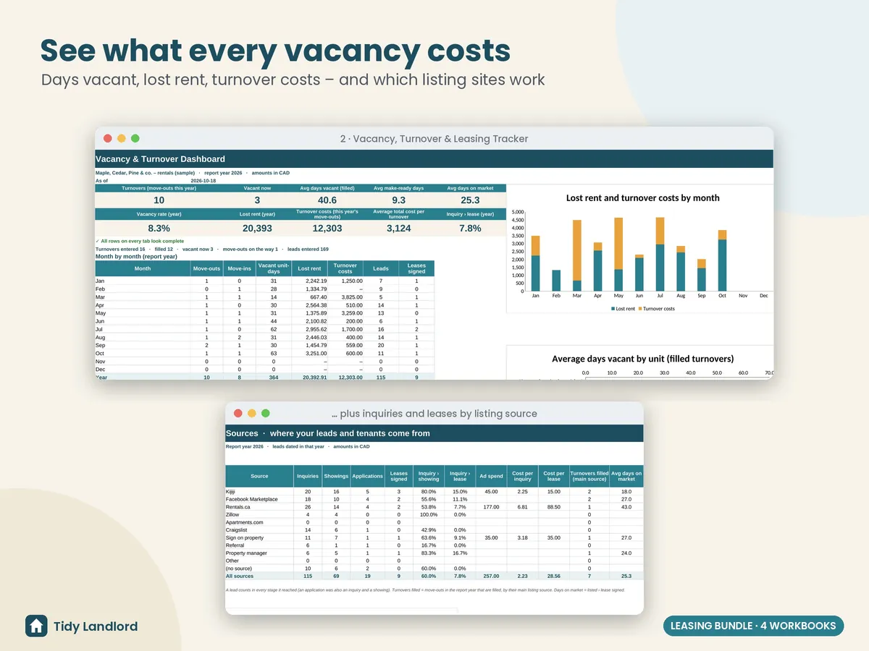Select the Property manager source row

coord(434,553)
